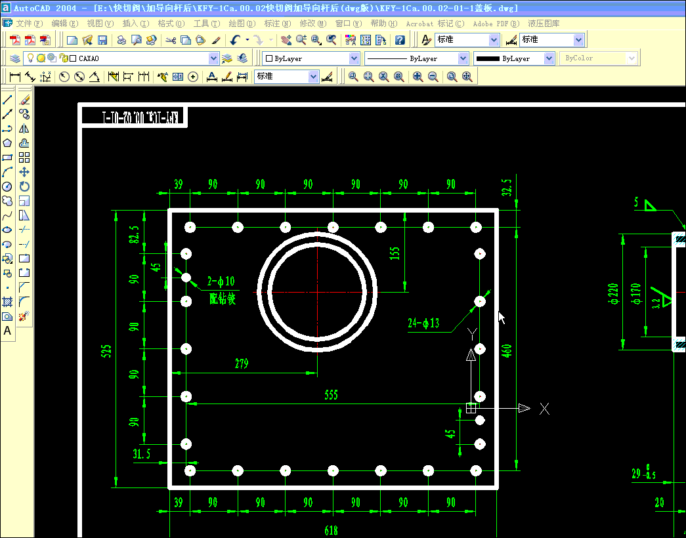686x538 pixels.
Task: Select the Trim modify tool
Action: coord(24,230)
